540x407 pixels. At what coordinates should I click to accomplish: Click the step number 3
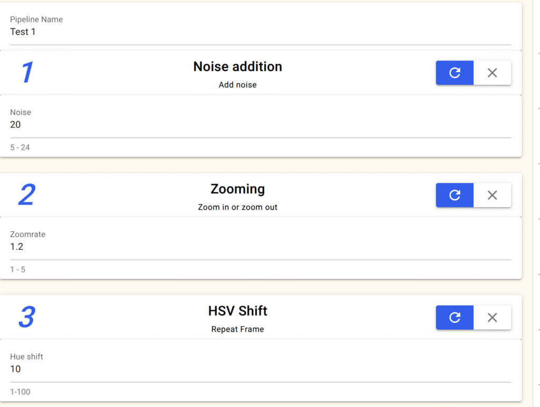point(26,317)
